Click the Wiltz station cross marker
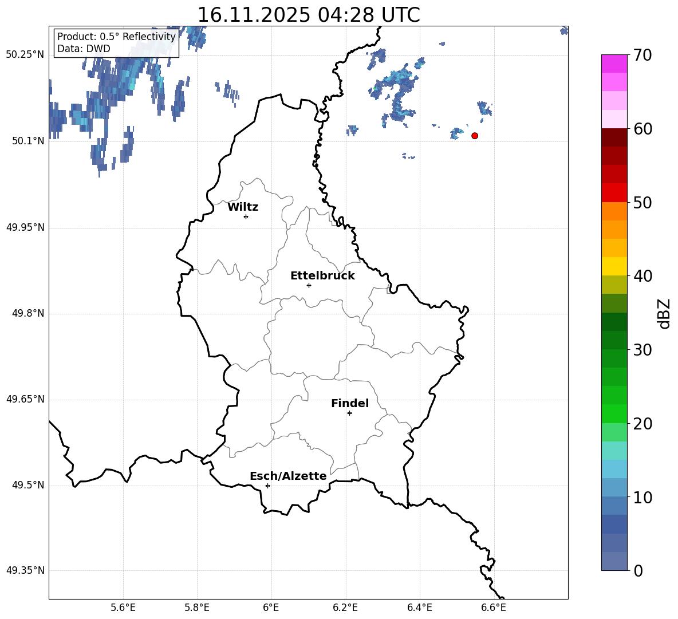Screen dimensions: 678x619 pyautogui.click(x=246, y=216)
